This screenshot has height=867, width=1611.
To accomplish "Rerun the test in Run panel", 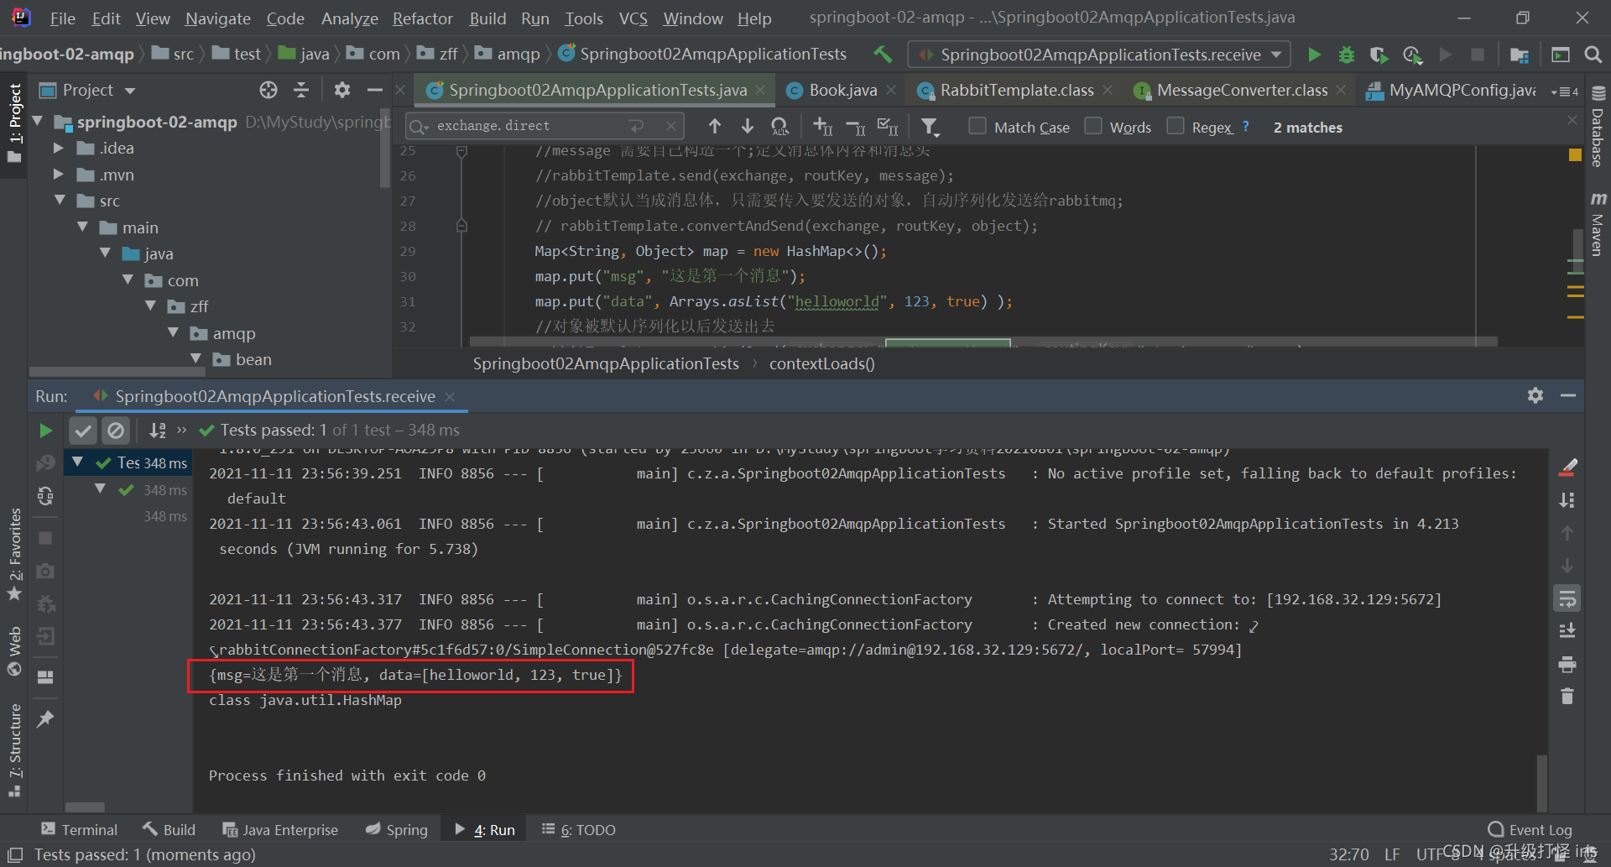I will [x=45, y=431].
